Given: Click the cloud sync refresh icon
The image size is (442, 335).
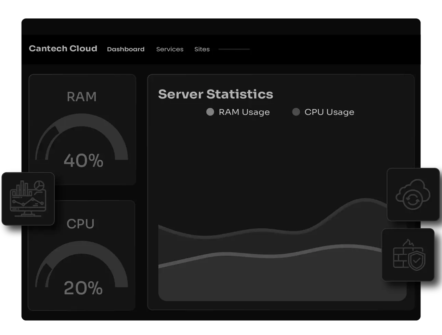Looking at the screenshot, I should coord(413,194).
